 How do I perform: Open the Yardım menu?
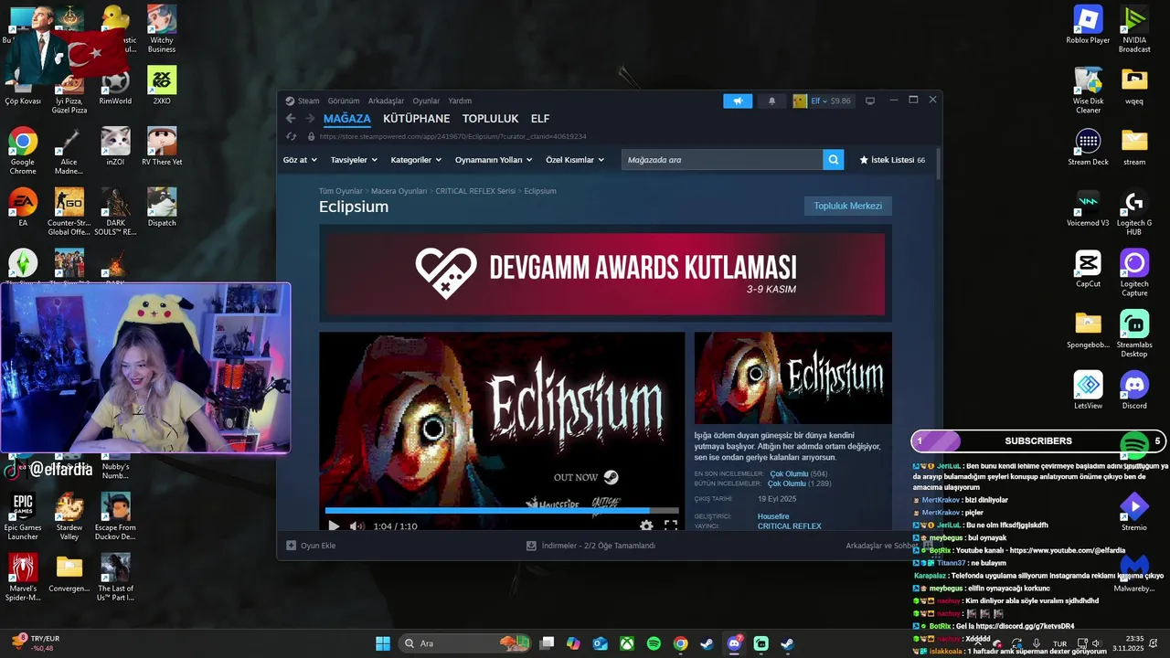(460, 101)
